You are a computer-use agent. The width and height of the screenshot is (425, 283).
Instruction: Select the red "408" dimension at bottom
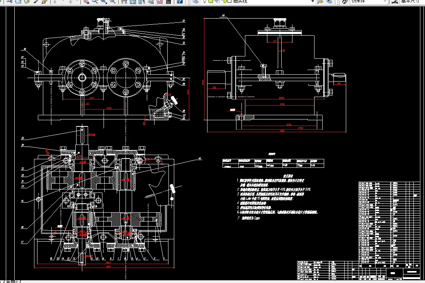pos(109,267)
